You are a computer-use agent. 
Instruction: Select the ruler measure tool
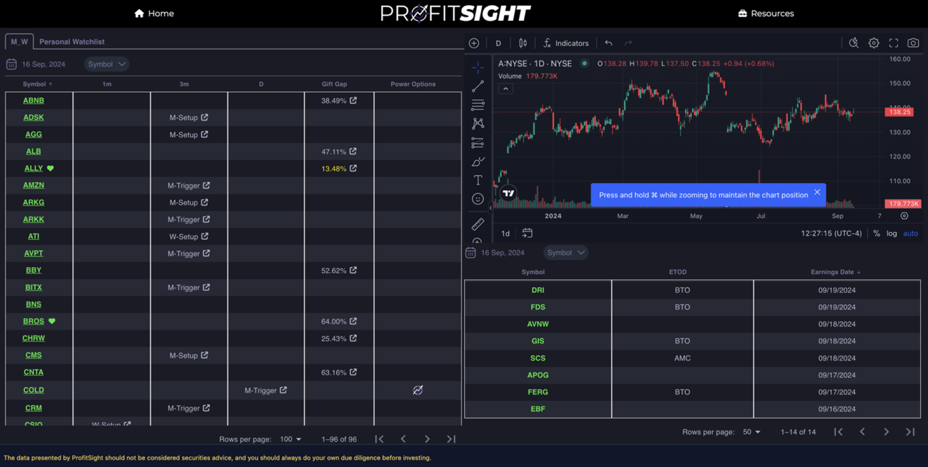(478, 224)
